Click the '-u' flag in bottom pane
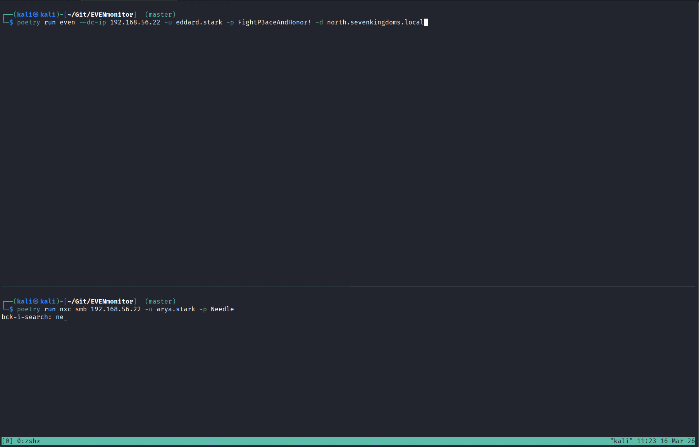This screenshot has width=699, height=447. pos(149,309)
